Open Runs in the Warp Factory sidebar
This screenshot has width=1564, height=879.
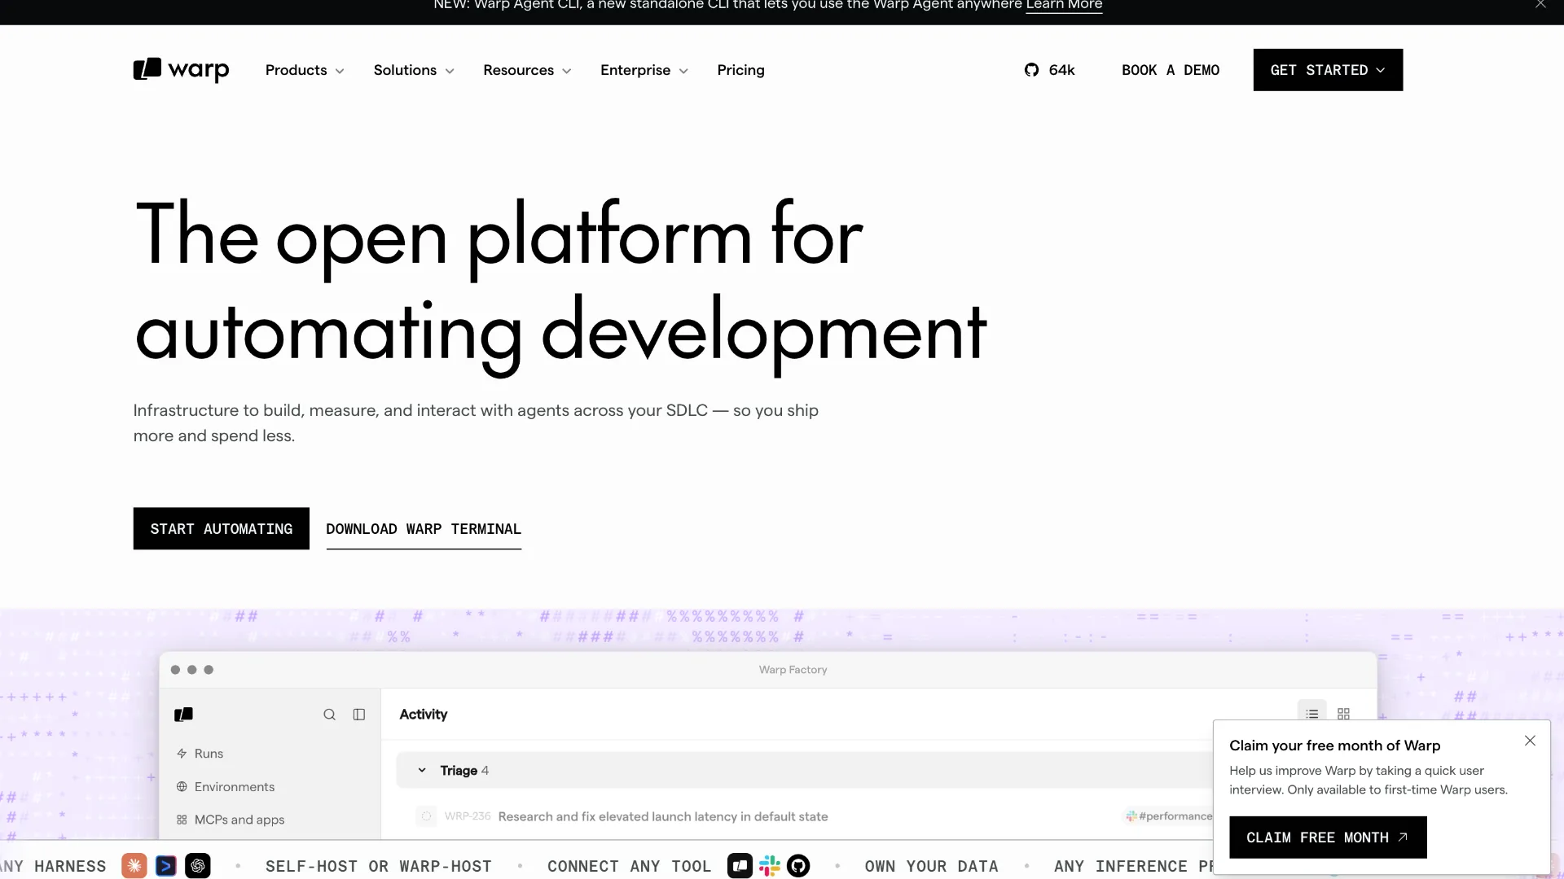tap(200, 754)
